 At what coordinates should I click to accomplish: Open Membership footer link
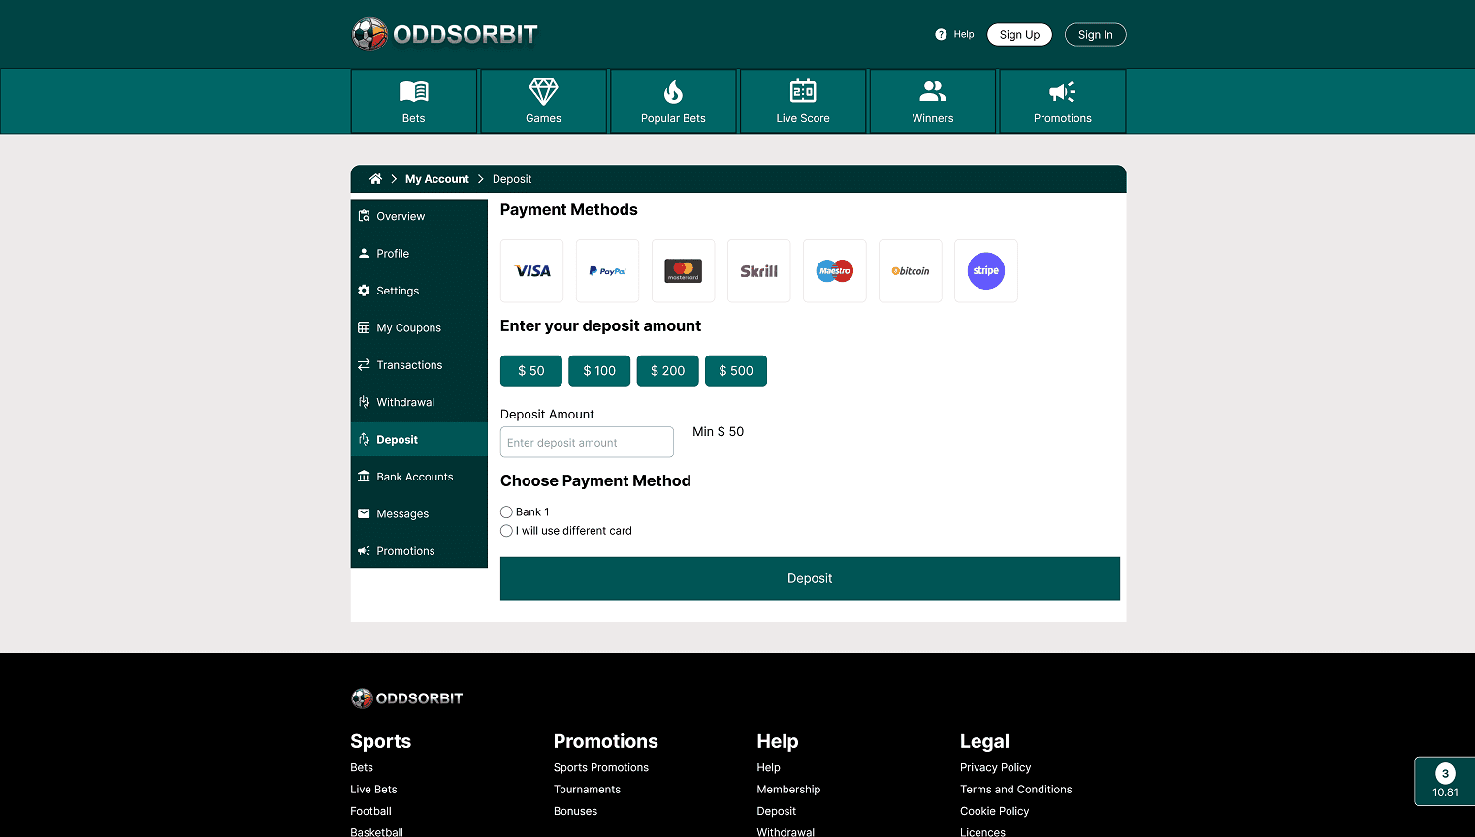coord(788,790)
